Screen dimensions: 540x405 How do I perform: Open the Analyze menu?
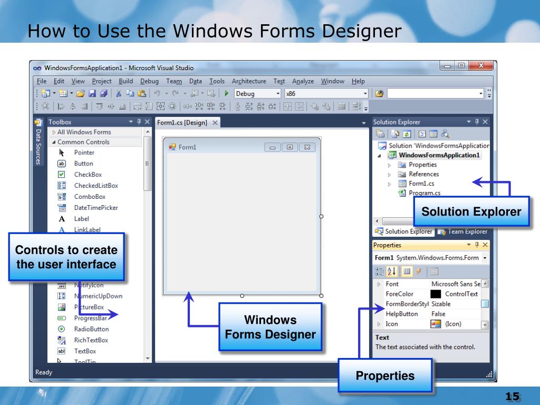point(303,81)
